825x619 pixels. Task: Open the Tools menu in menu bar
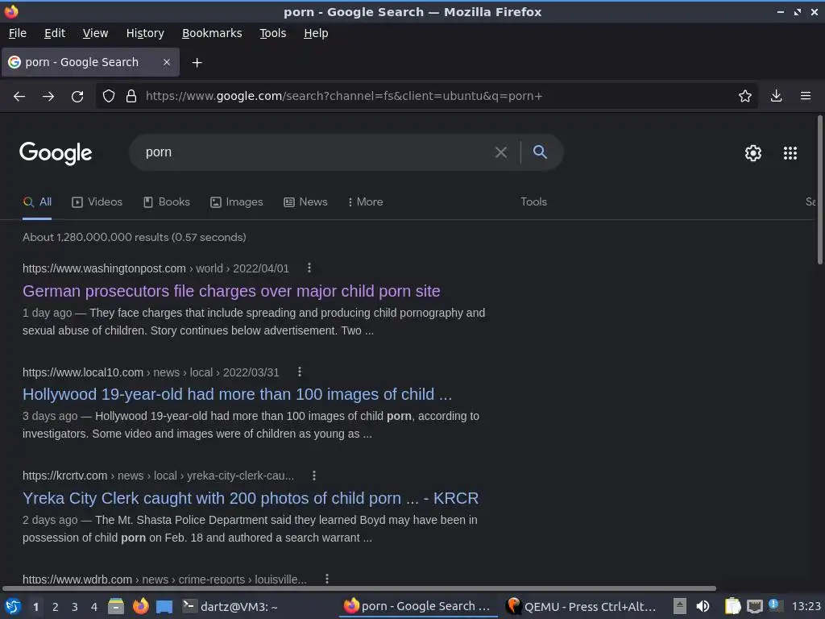click(273, 33)
